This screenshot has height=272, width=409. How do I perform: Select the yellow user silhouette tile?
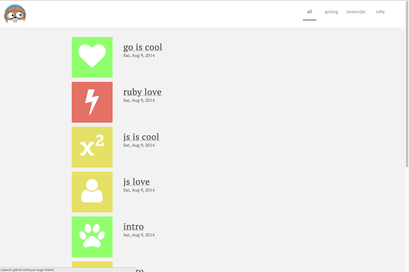tap(92, 192)
